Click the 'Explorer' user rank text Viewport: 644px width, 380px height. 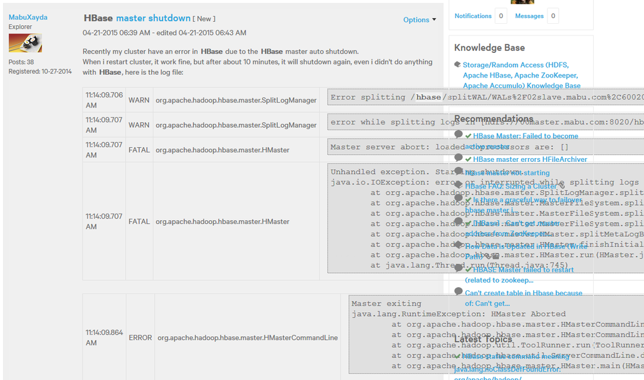(20, 26)
